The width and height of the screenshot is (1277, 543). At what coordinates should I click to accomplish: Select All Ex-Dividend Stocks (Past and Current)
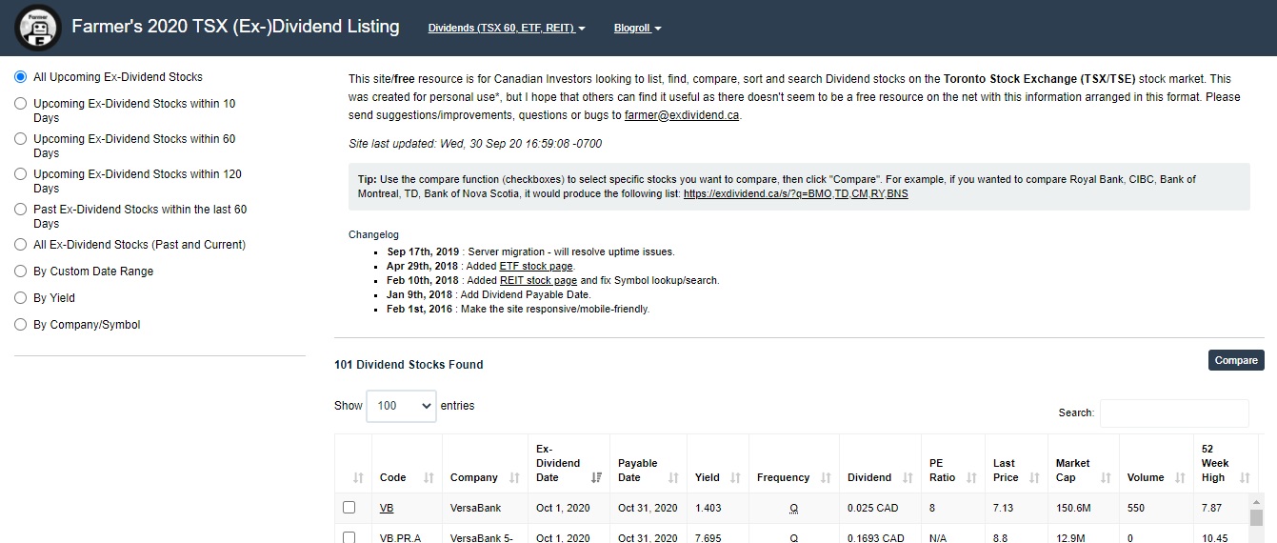[x=21, y=245]
